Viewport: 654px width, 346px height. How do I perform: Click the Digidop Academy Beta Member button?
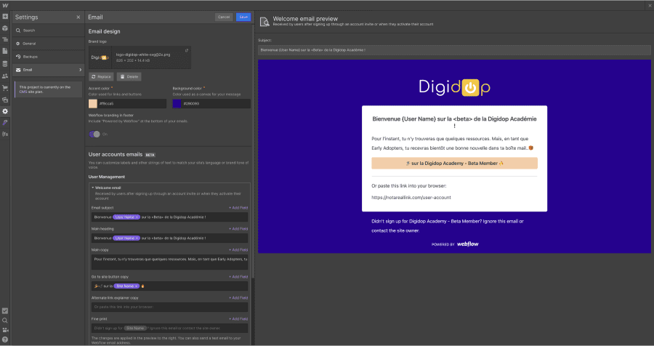coord(454,164)
